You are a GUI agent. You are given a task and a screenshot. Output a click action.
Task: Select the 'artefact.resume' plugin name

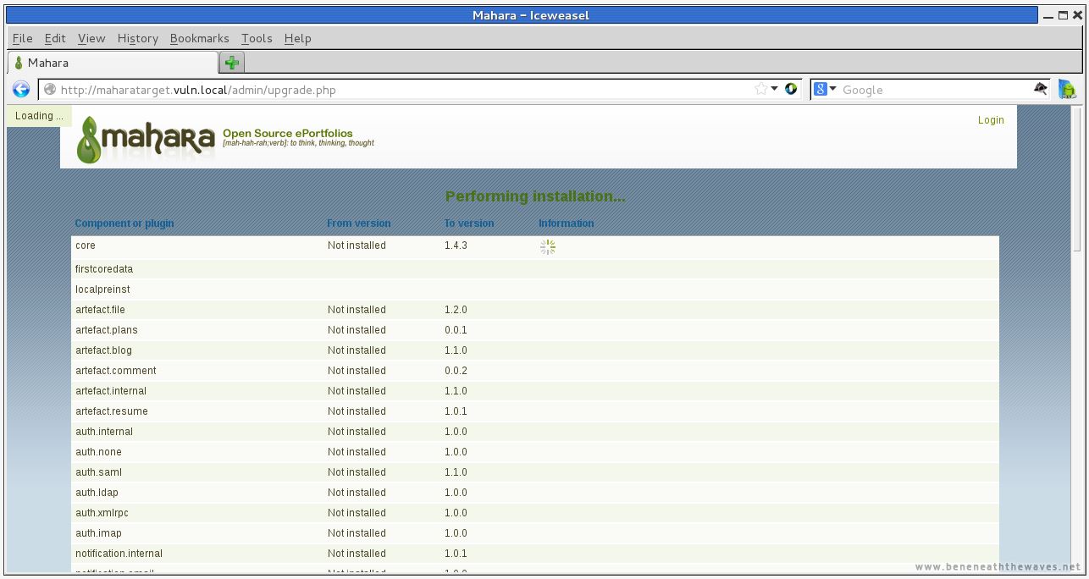tap(112, 411)
